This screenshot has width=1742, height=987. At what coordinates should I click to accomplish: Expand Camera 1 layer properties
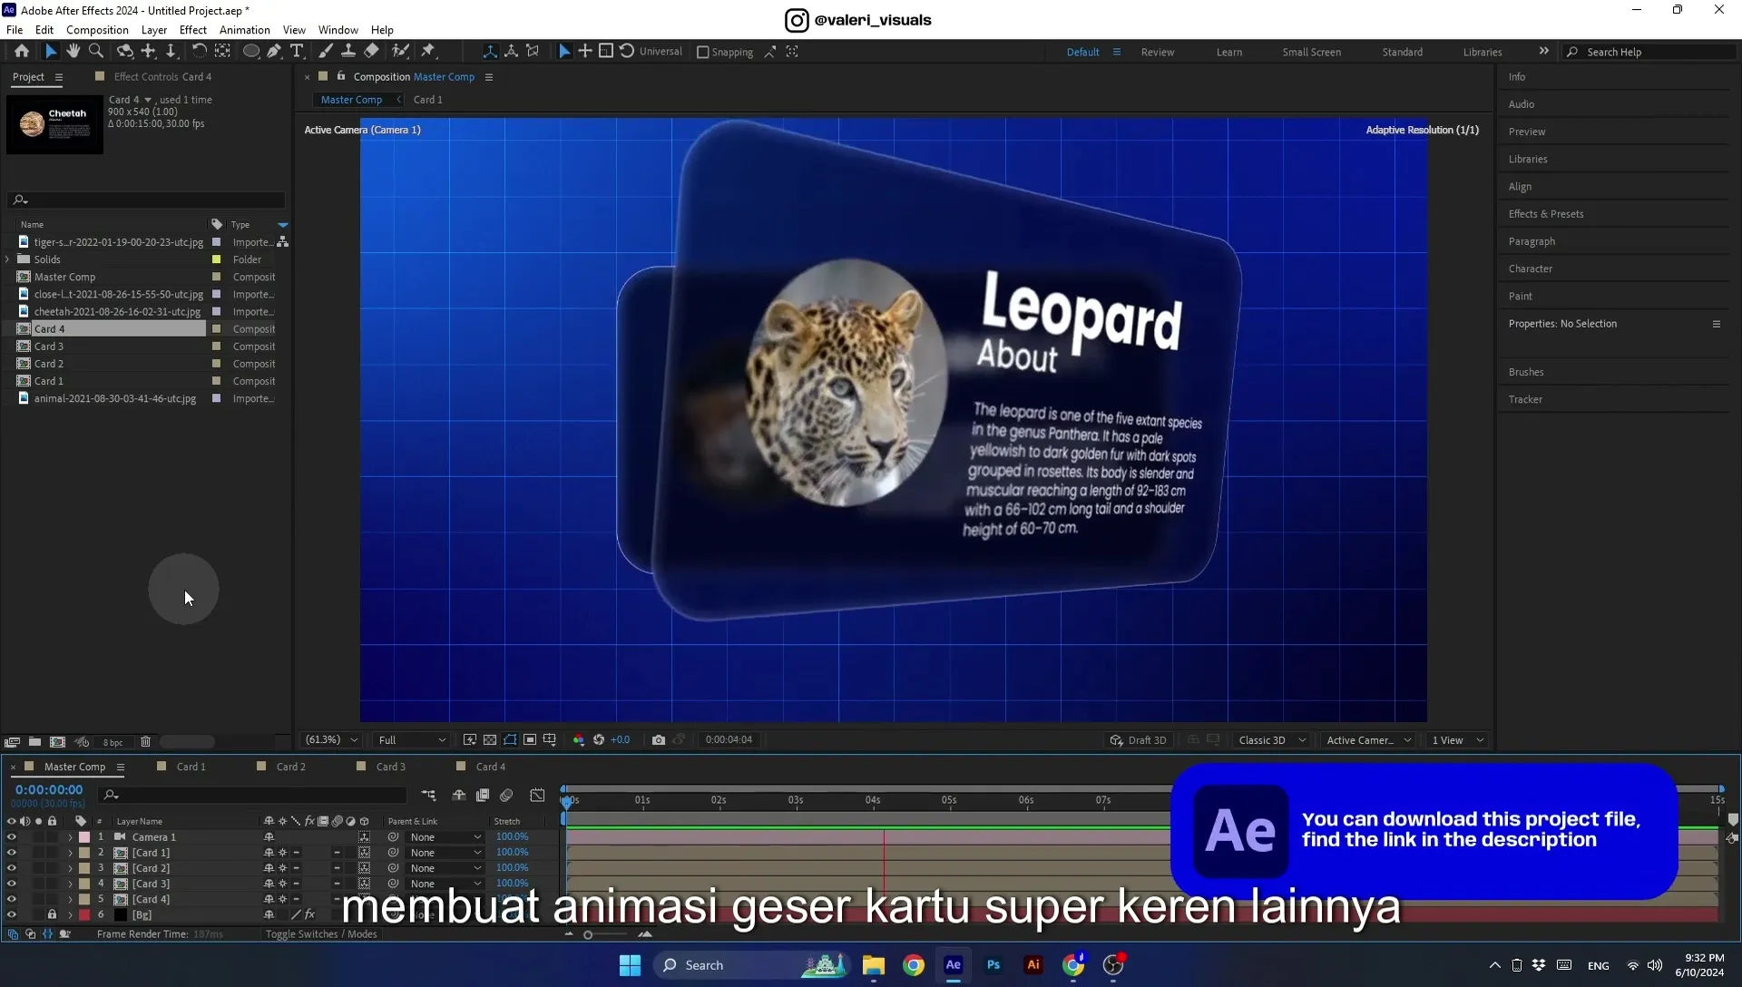click(70, 837)
